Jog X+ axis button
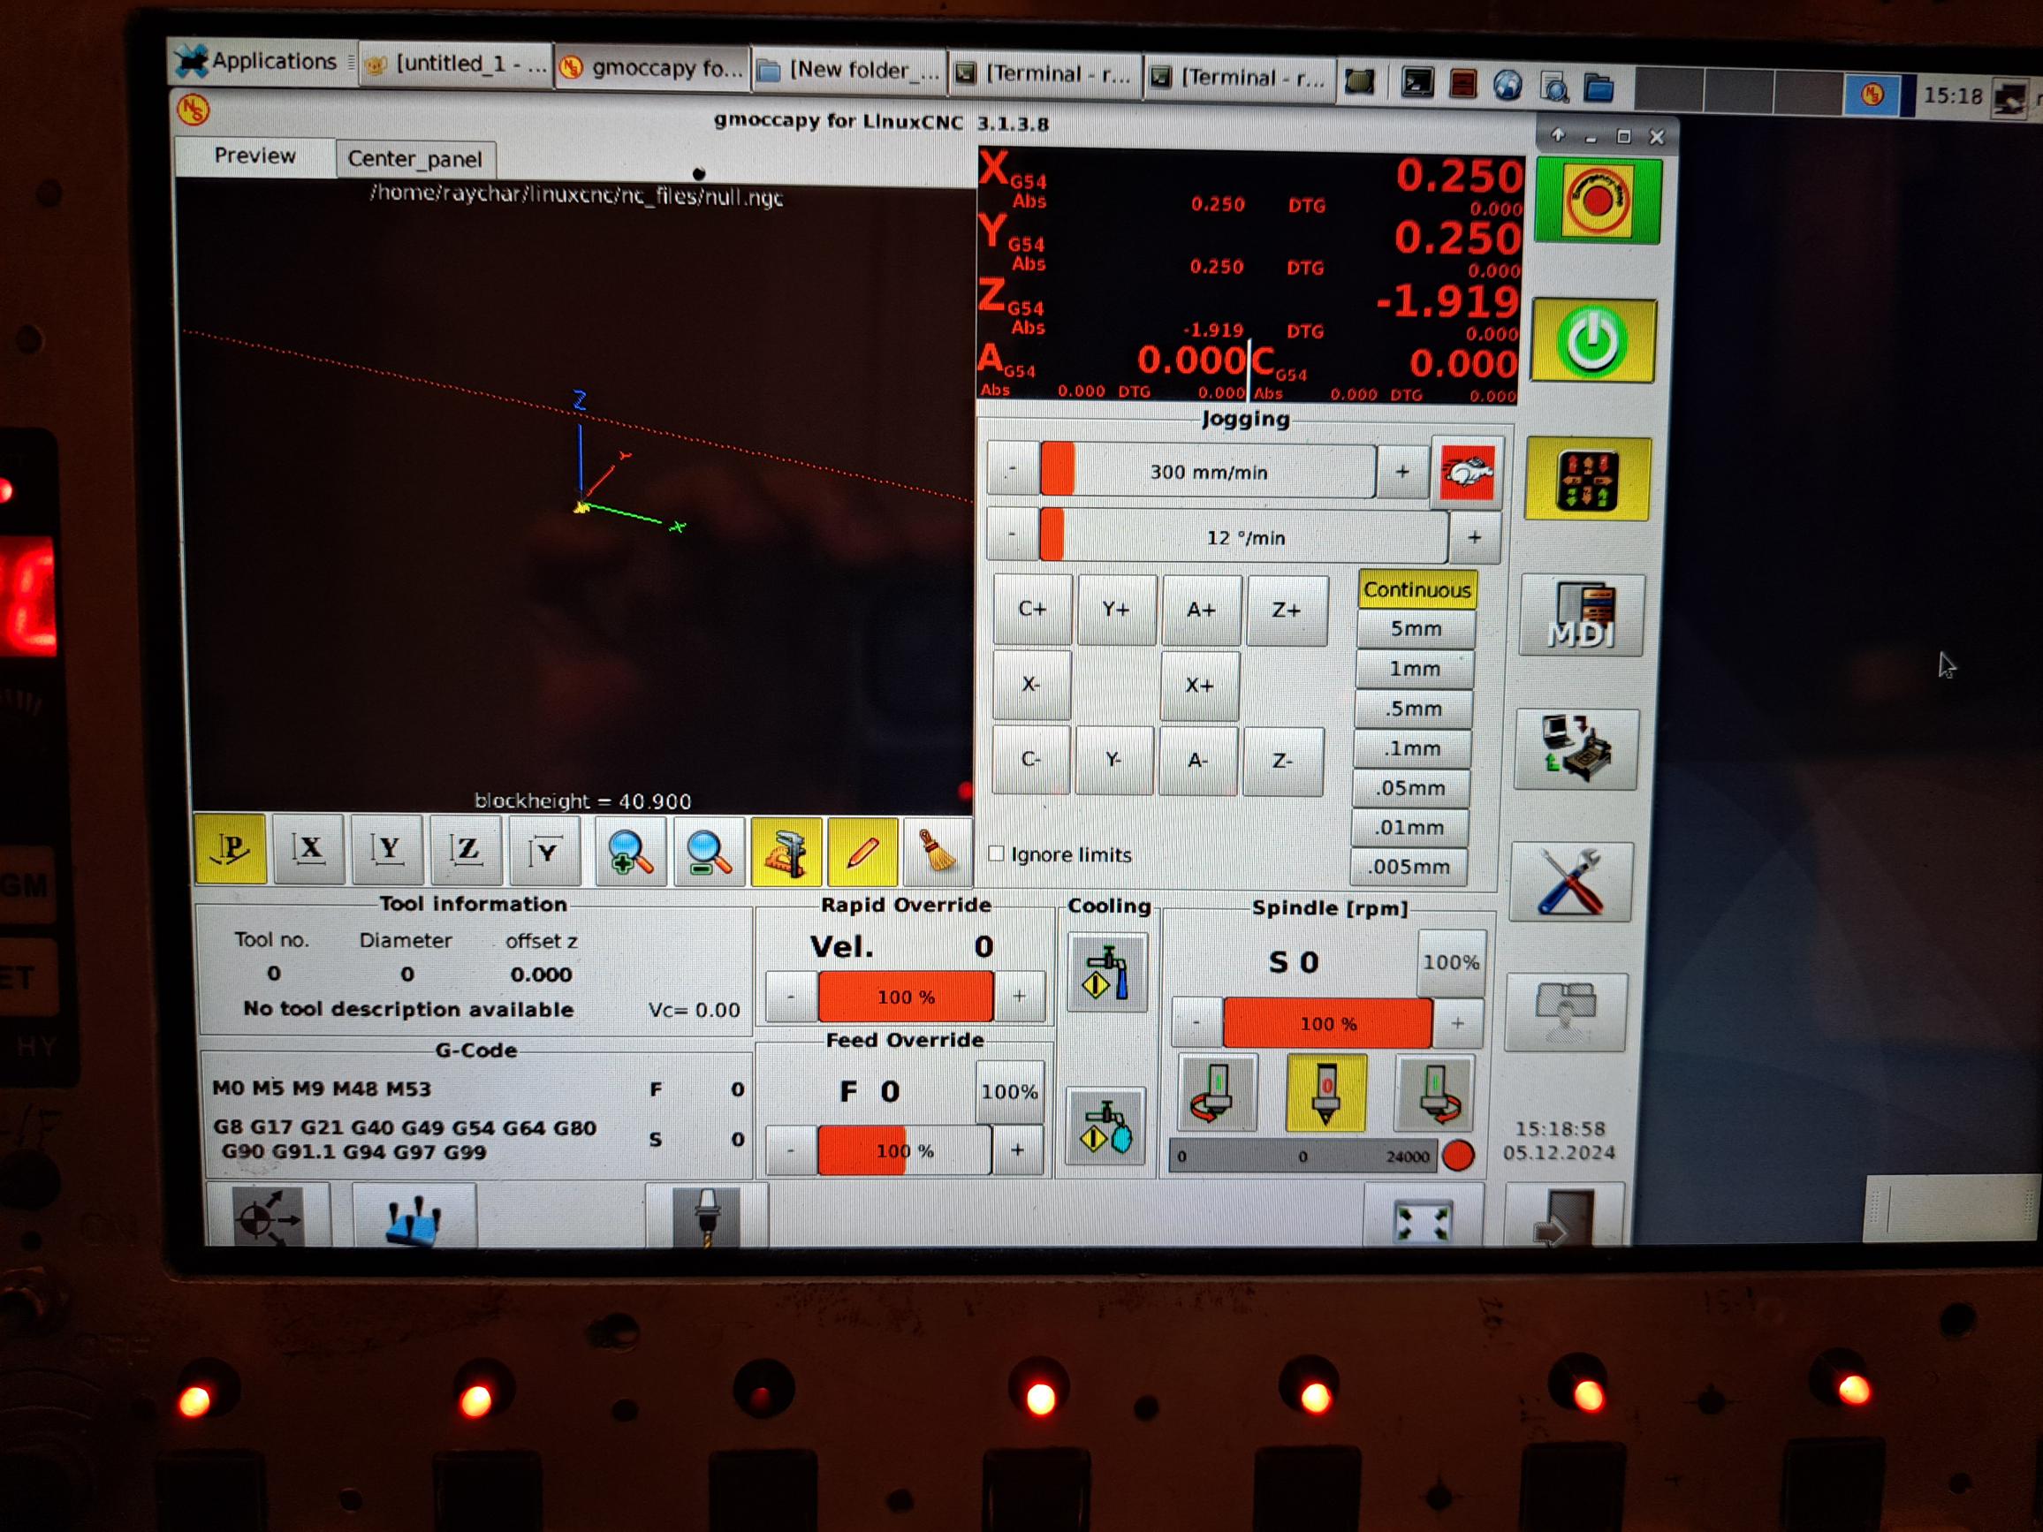This screenshot has height=1532, width=2043. click(1200, 686)
